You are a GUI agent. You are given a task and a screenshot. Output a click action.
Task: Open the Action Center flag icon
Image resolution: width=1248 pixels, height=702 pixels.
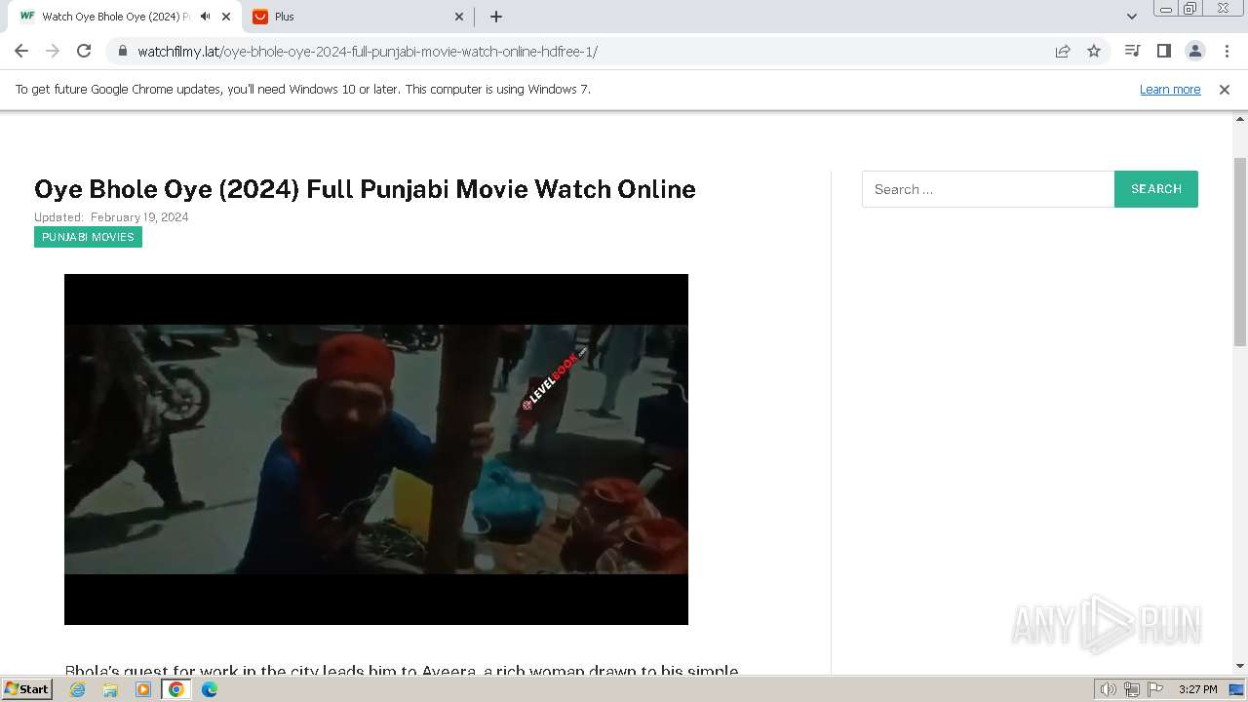pyautogui.click(x=1154, y=689)
